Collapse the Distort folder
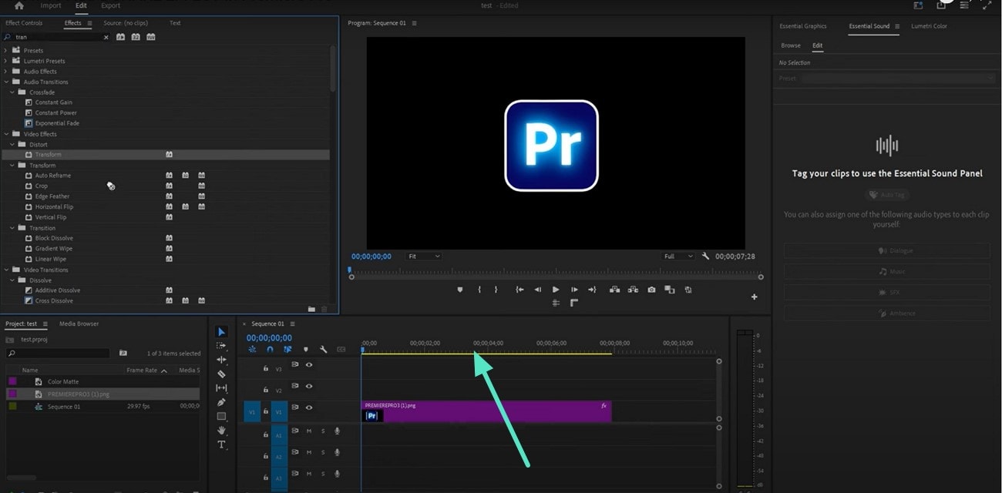 pos(12,144)
